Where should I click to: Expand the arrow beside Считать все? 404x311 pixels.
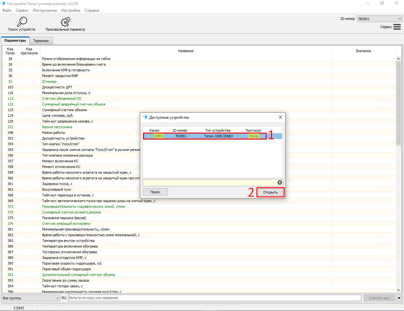click(399, 298)
